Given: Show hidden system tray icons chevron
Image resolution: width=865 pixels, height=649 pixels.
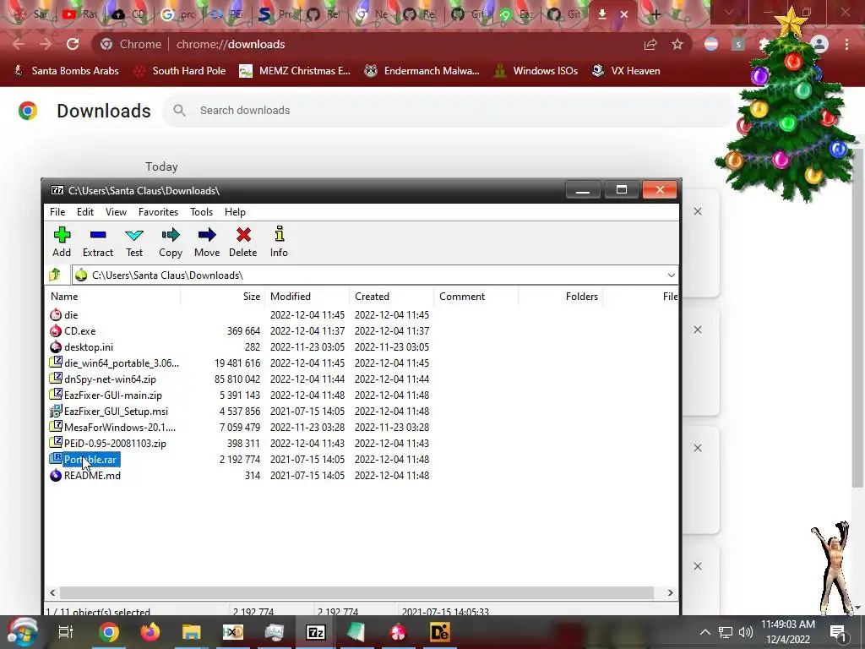Looking at the screenshot, I should pyautogui.click(x=705, y=632).
